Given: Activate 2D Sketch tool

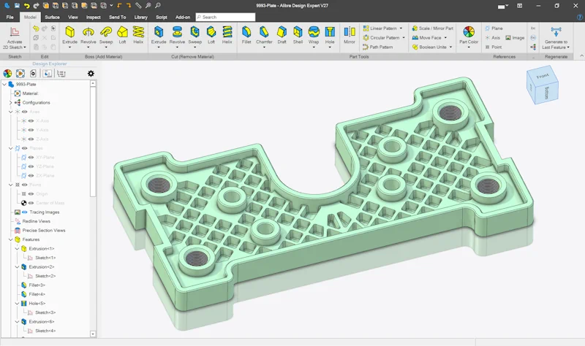Looking at the screenshot, I should pos(15,38).
